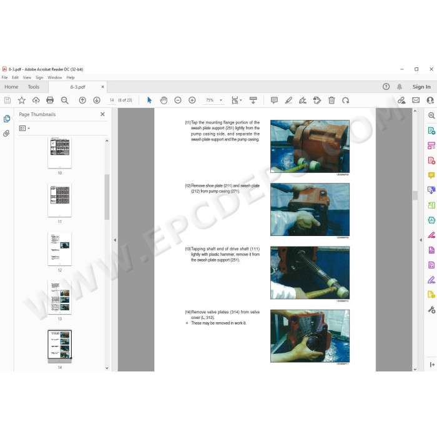
Task: Select page 10 thumbnail
Action: pos(60,153)
